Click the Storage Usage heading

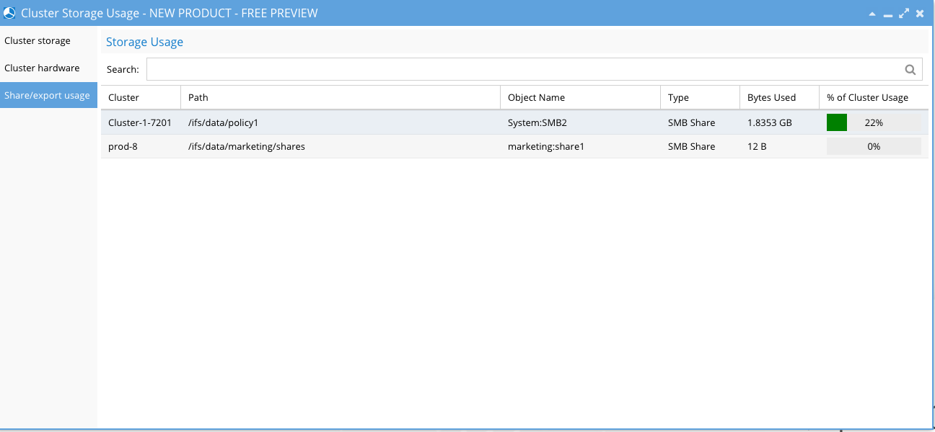[x=144, y=42]
